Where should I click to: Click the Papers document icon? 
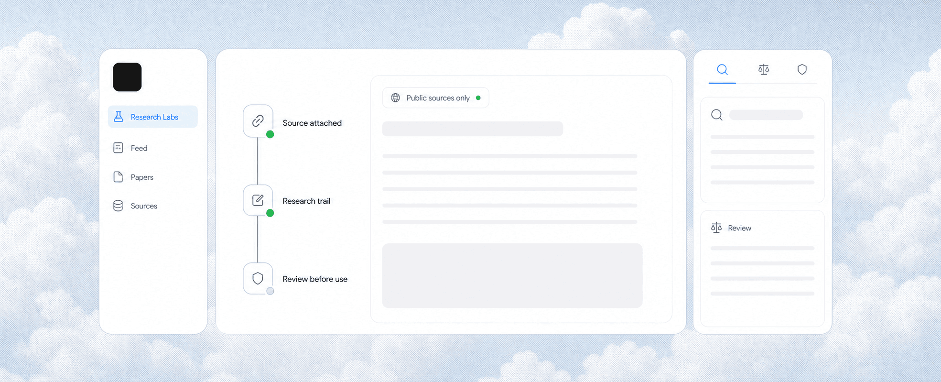click(118, 177)
